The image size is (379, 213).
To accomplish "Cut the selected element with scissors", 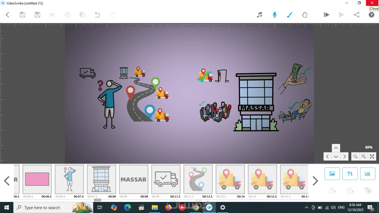I will [52, 15].
